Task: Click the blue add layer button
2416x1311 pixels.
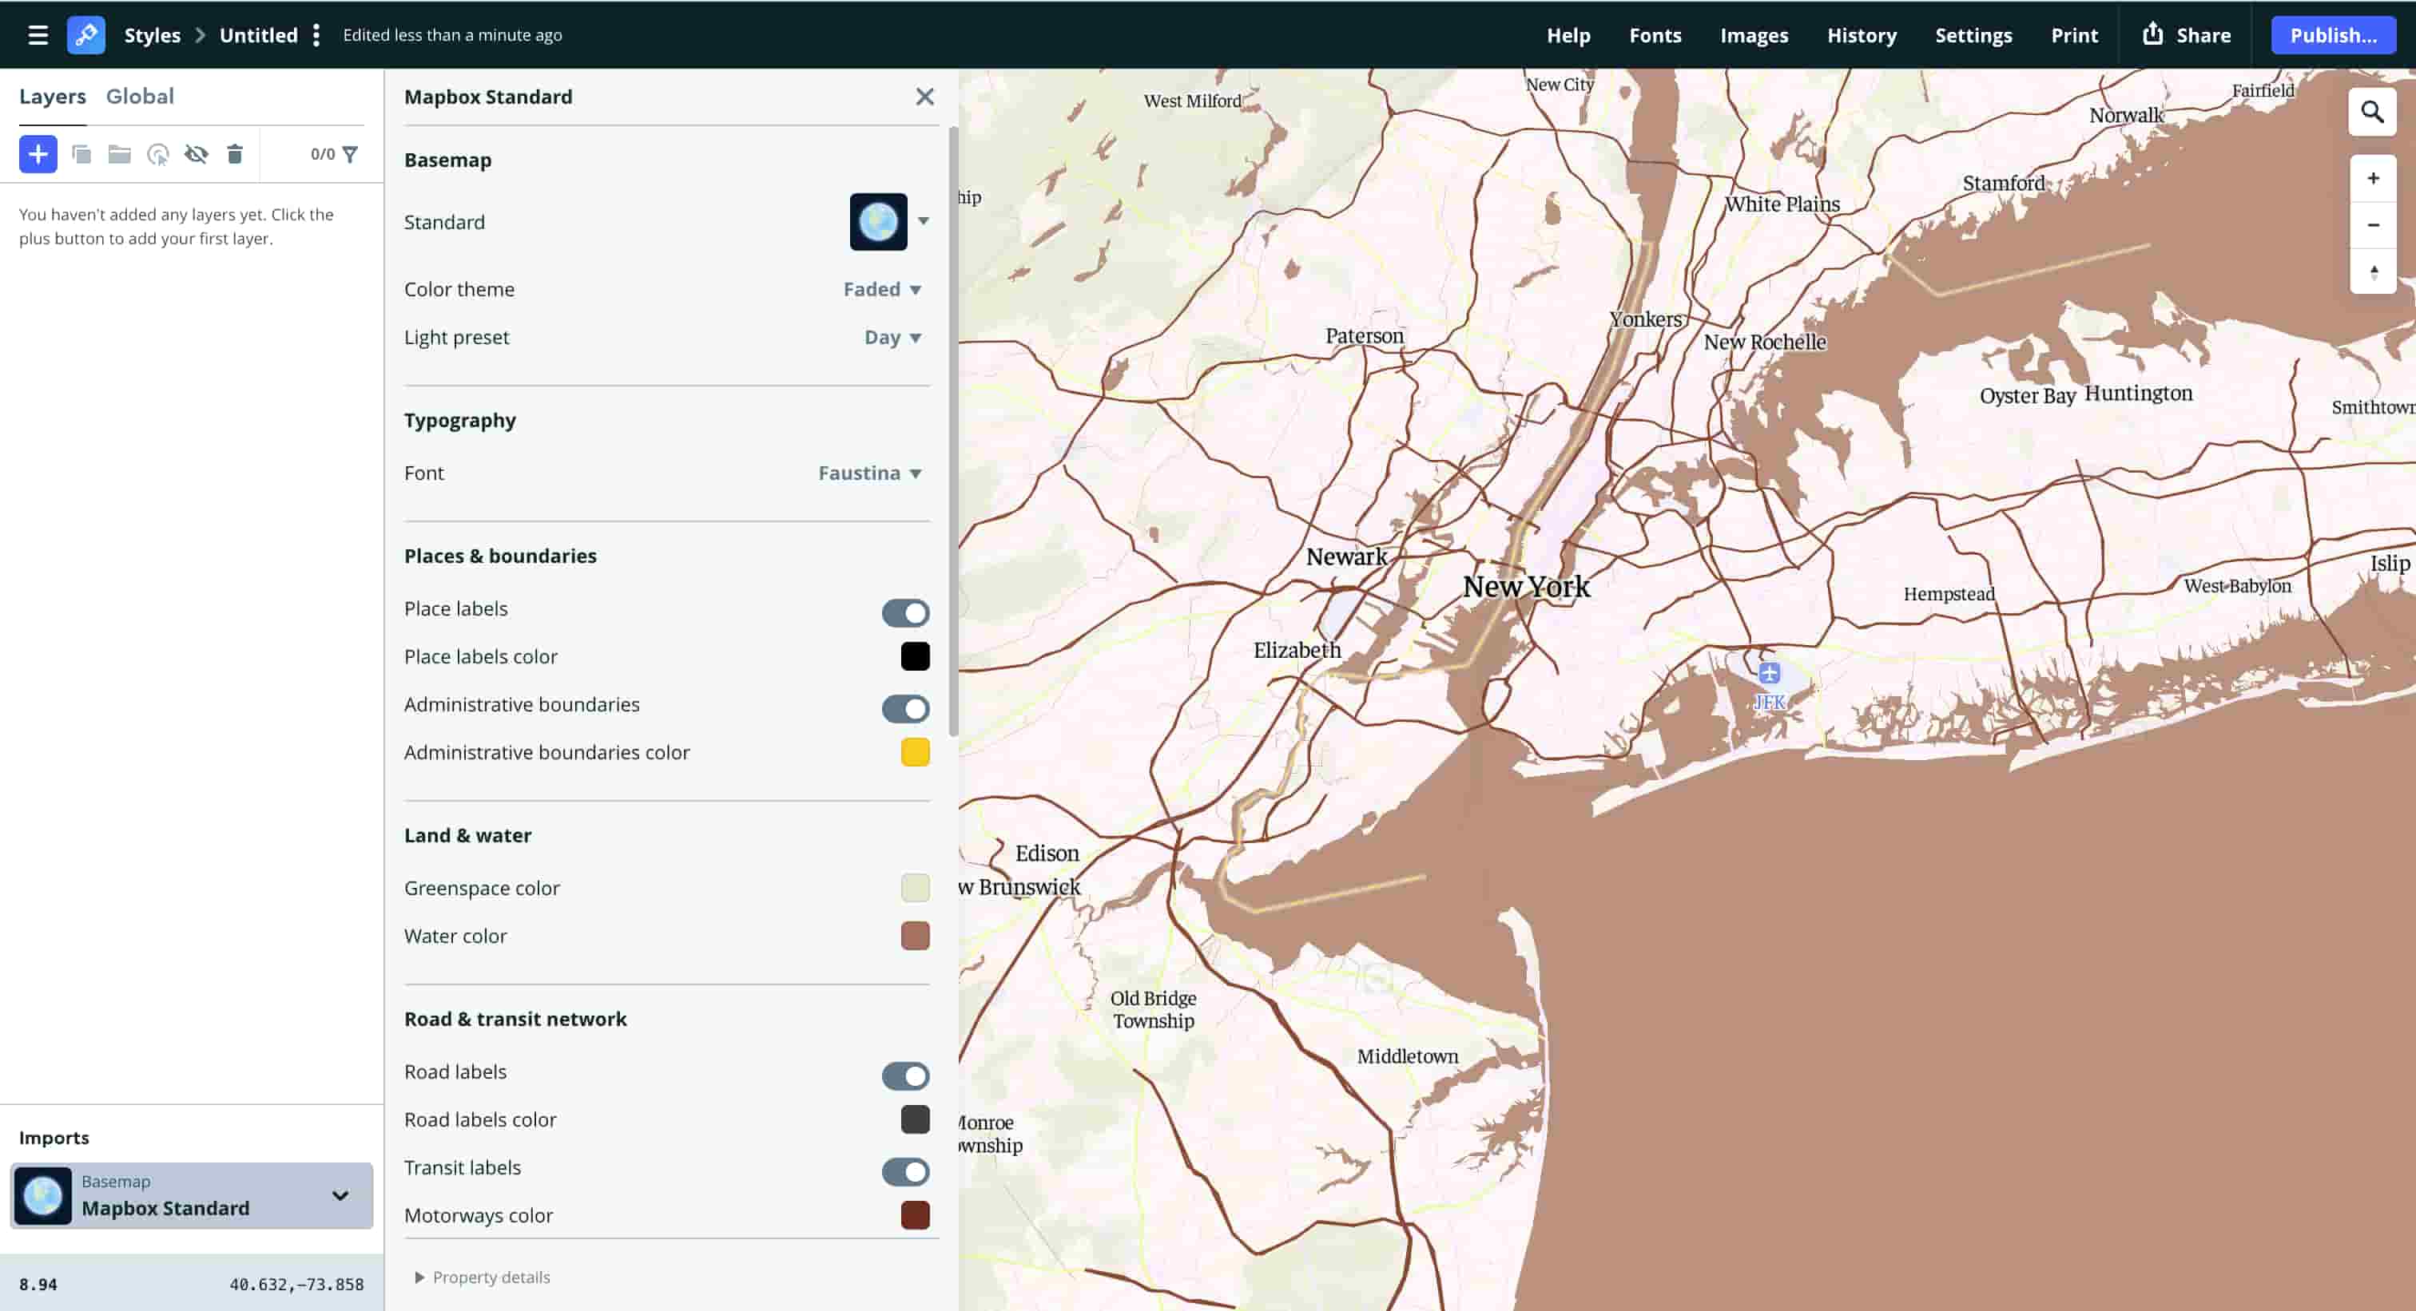Action: tap(38, 153)
